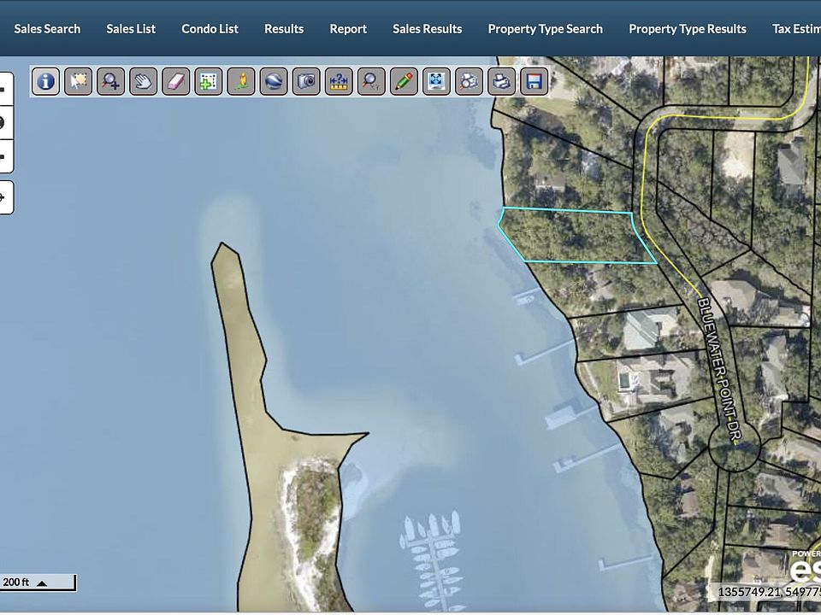The width and height of the screenshot is (821, 615).
Task: Open the binoculars search tool
Action: (469, 82)
